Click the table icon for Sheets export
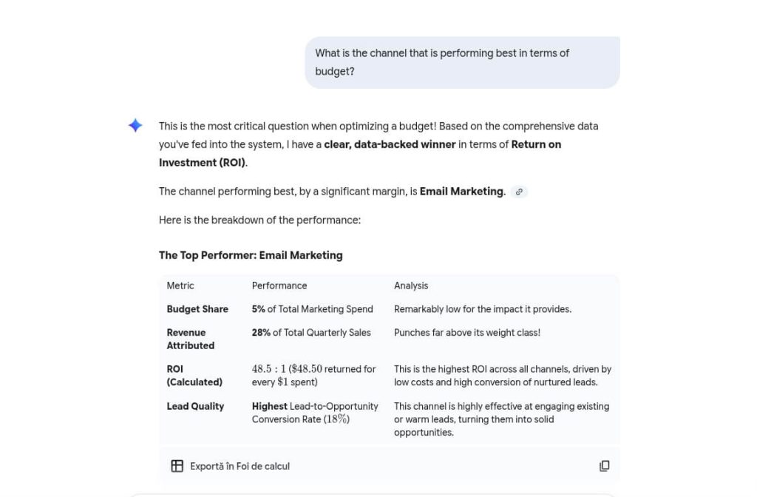The height and width of the screenshot is (497, 757). click(x=177, y=466)
